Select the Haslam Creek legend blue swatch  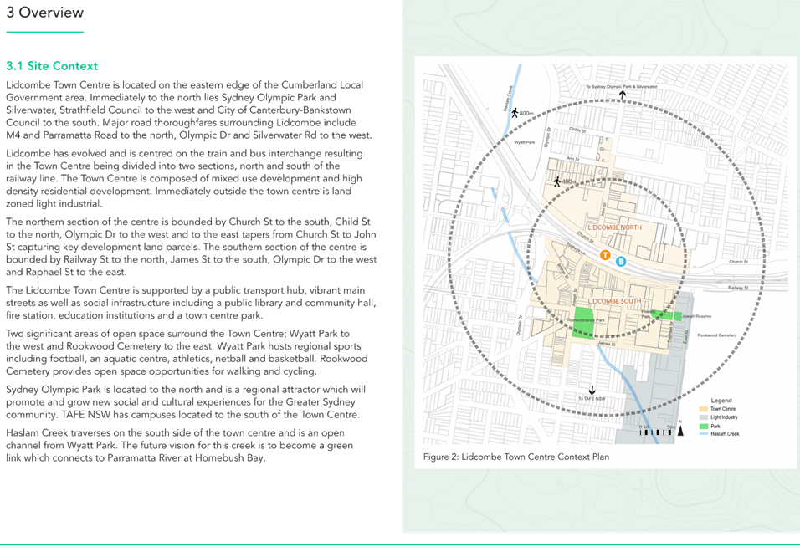click(x=704, y=434)
